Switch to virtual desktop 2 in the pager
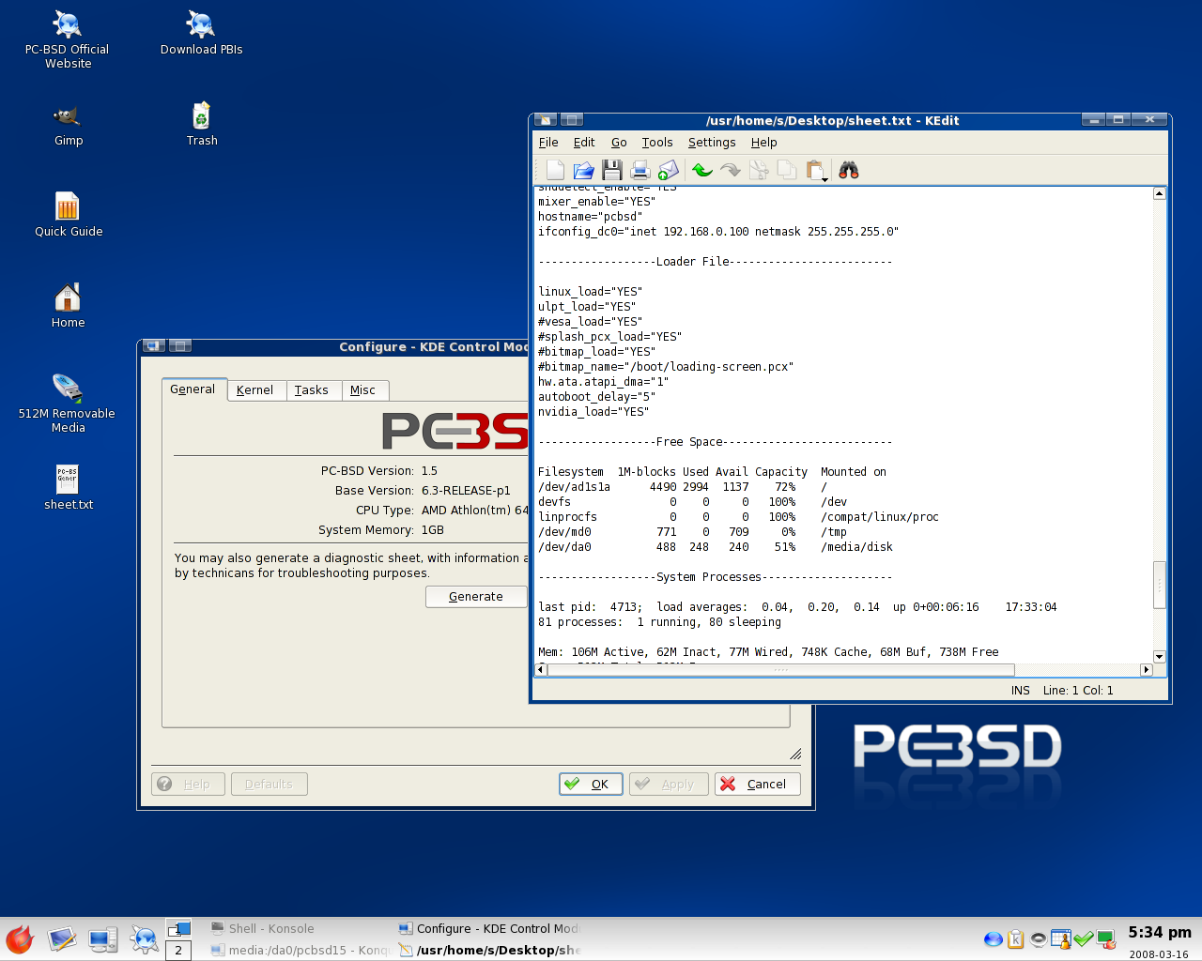 pyautogui.click(x=178, y=950)
